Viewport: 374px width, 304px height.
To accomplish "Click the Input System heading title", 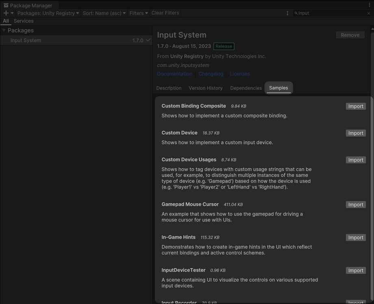I will tap(182, 35).
